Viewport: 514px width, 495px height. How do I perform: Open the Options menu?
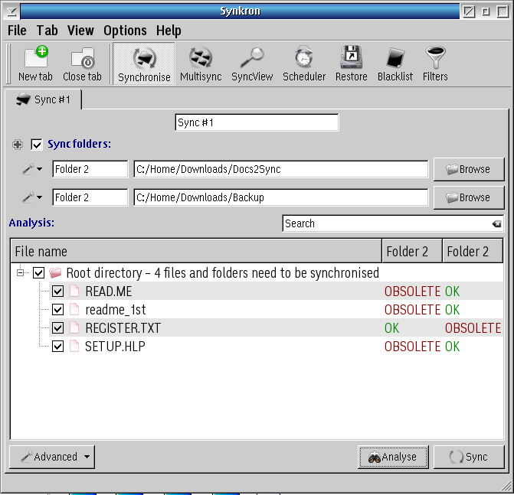[125, 31]
